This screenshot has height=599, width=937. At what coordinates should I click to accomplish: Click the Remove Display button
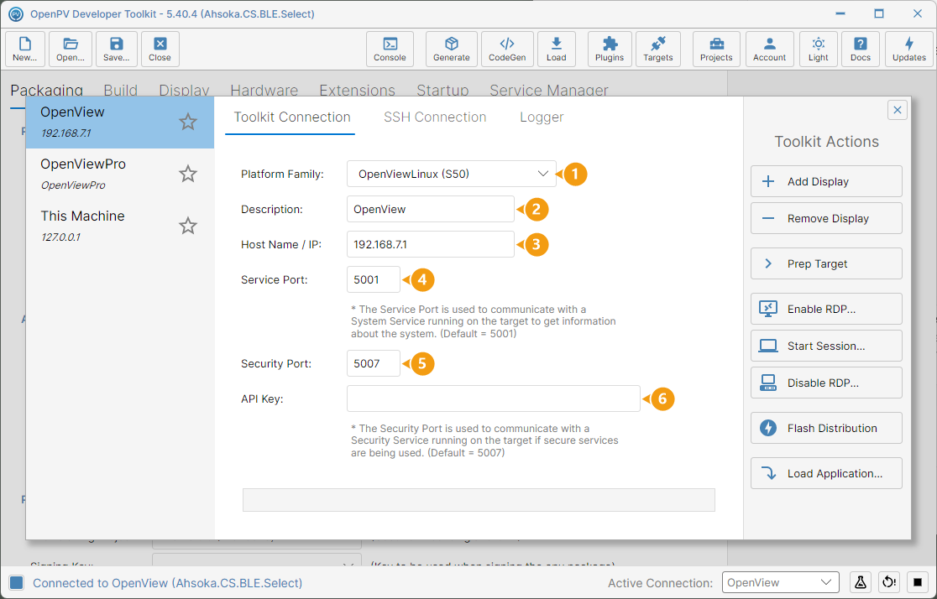click(826, 219)
